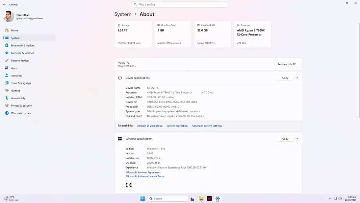Open Domain or workgroup link

tap(150, 126)
